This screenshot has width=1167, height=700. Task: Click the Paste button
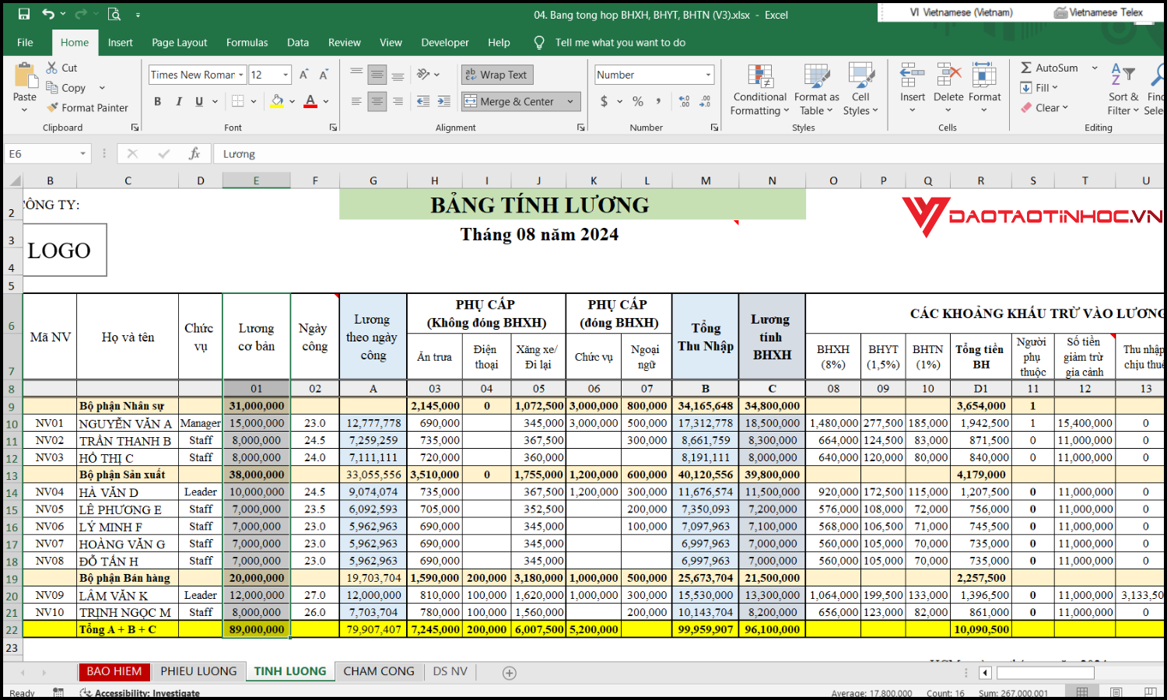(x=25, y=86)
